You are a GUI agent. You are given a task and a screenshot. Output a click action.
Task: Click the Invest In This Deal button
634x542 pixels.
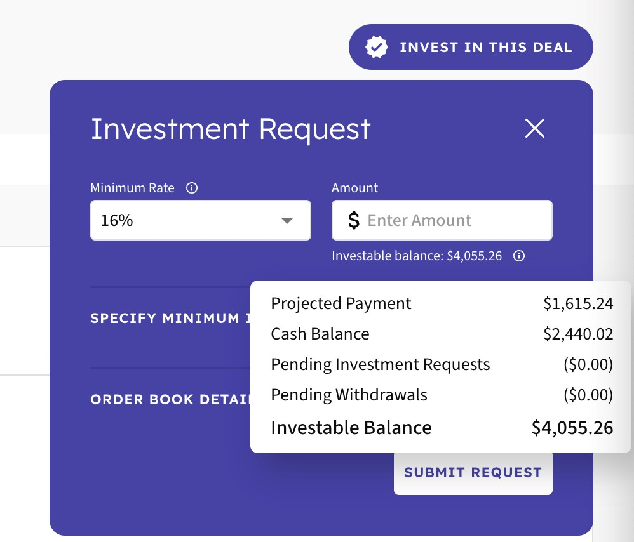click(471, 47)
